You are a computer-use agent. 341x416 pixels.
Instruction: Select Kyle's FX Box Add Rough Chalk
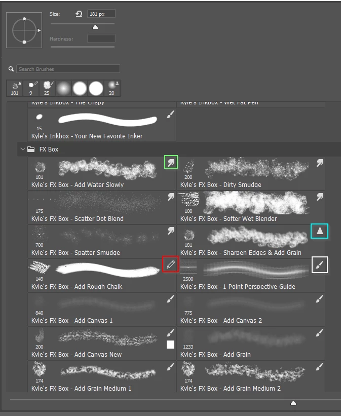point(102,275)
